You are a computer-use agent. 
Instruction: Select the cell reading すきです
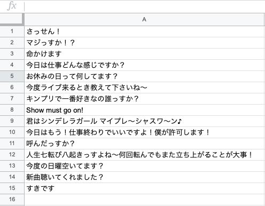coord(144,188)
